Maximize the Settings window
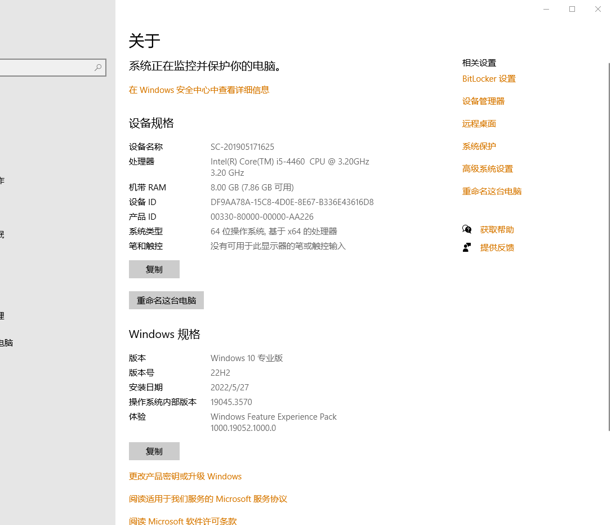The image size is (611, 525). 572,9
